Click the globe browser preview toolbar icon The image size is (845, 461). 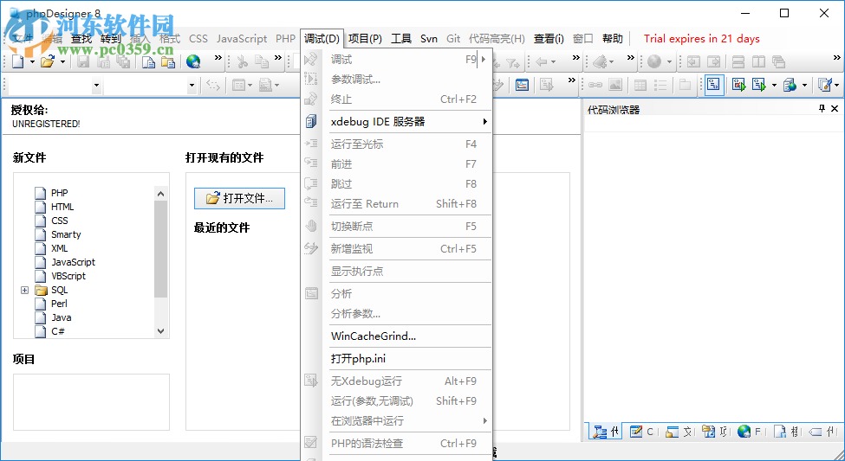pos(193,62)
